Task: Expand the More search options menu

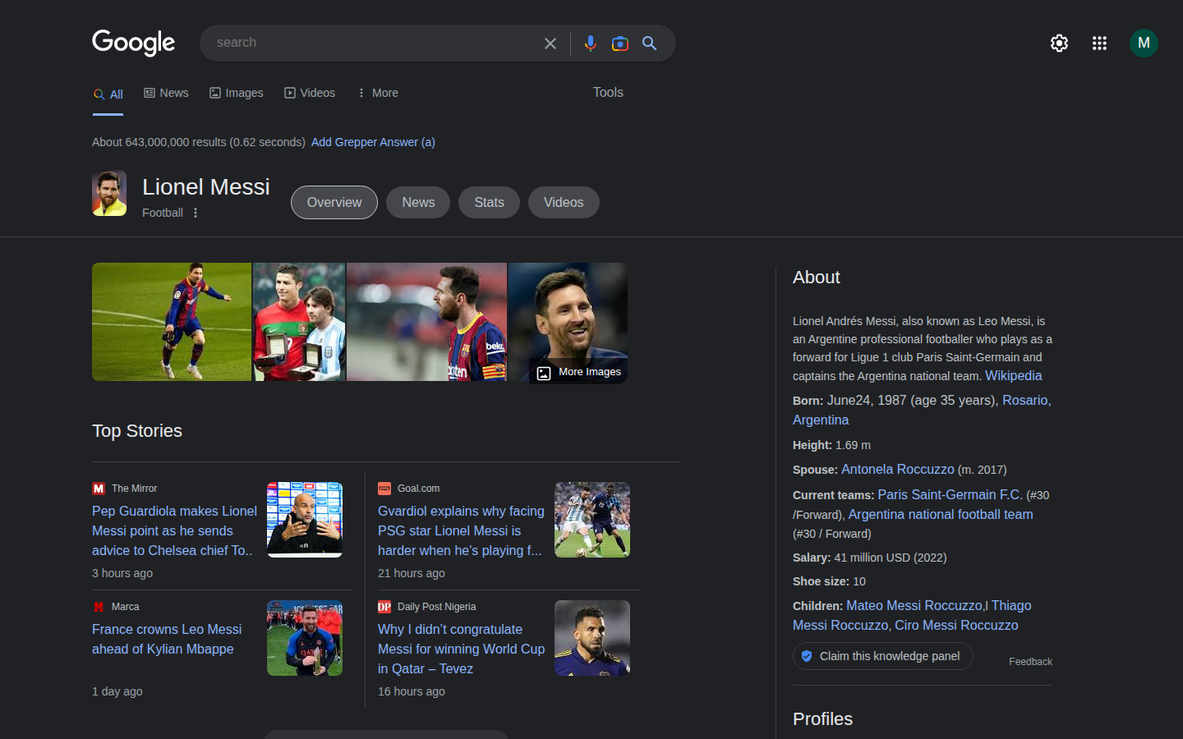Action: pos(378,93)
